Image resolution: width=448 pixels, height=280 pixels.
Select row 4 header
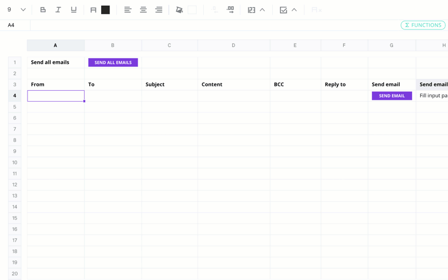point(15,96)
